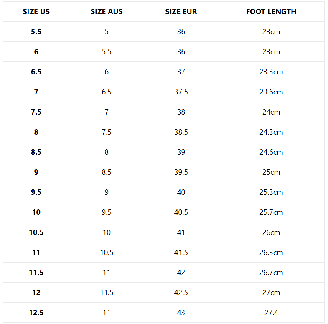Click the US size 12.5 cell

point(36,313)
